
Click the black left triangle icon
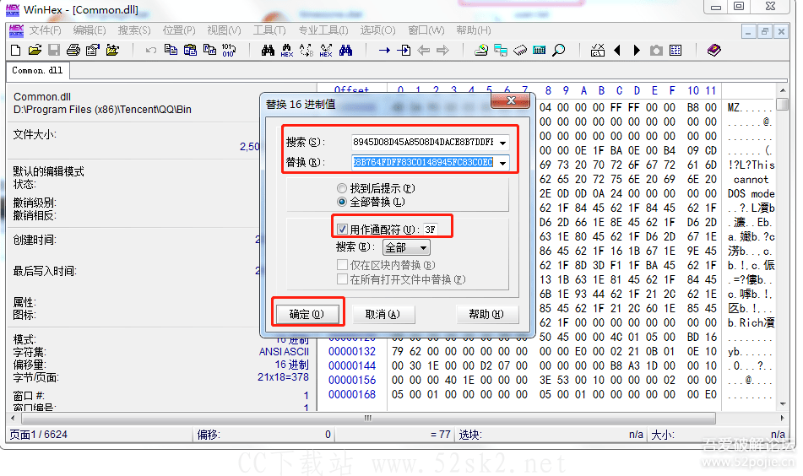(617, 50)
